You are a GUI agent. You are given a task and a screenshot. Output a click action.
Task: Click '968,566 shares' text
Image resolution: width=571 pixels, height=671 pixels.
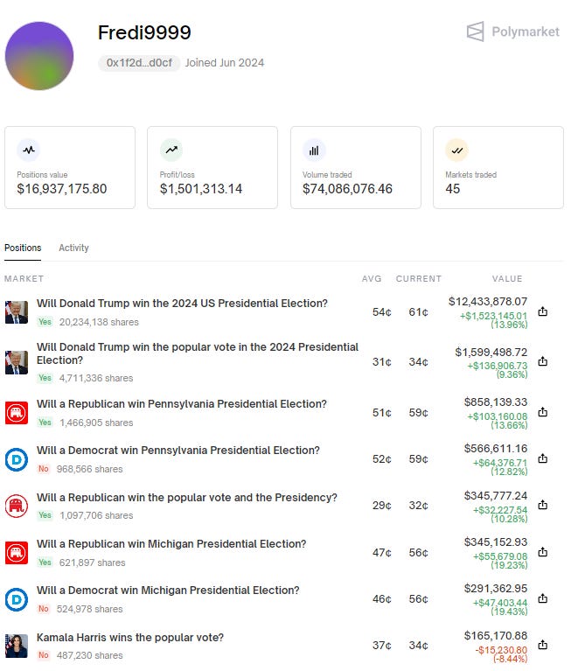click(x=89, y=469)
